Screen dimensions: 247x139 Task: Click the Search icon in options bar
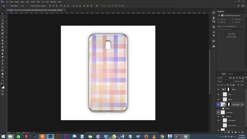tap(239, 6)
